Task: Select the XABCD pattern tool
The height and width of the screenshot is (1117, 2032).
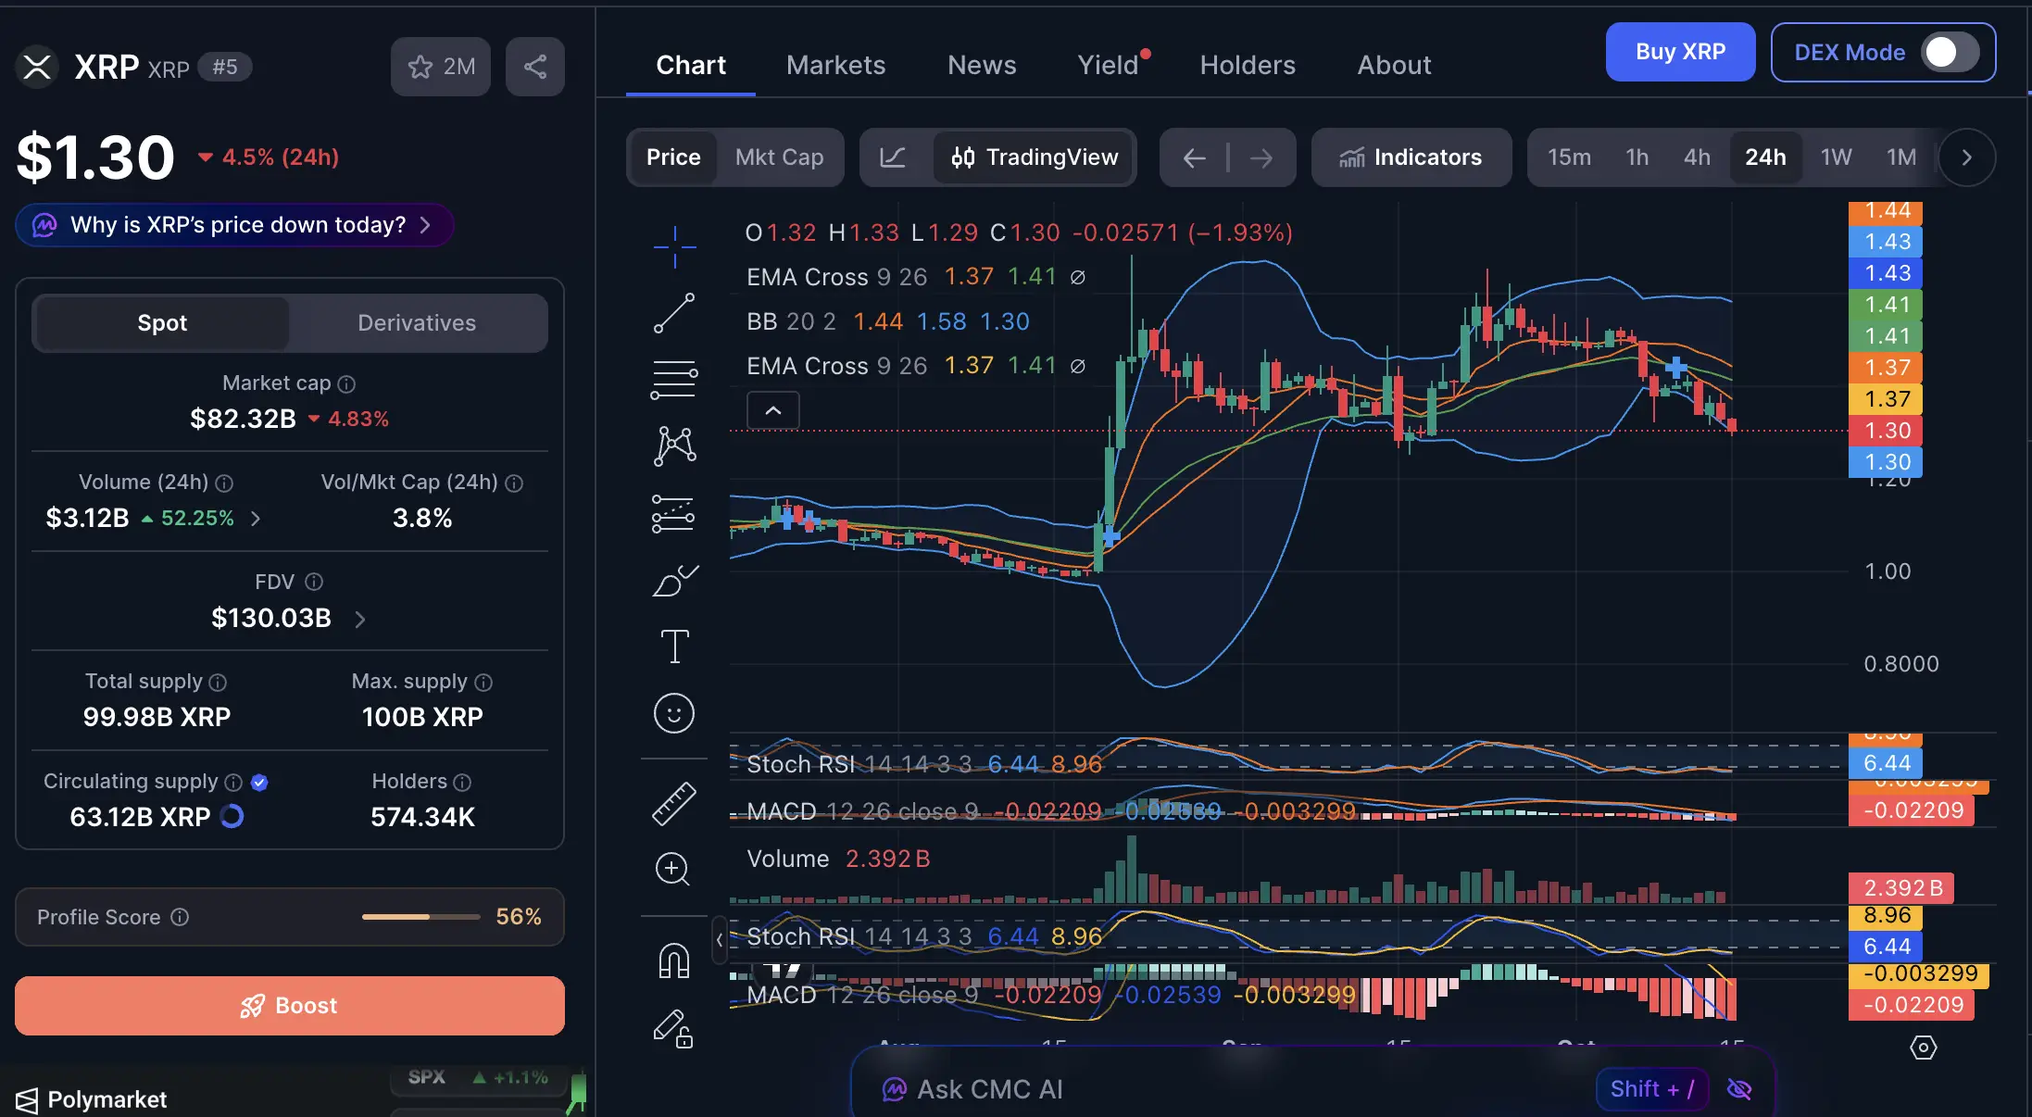Action: pyautogui.click(x=674, y=446)
